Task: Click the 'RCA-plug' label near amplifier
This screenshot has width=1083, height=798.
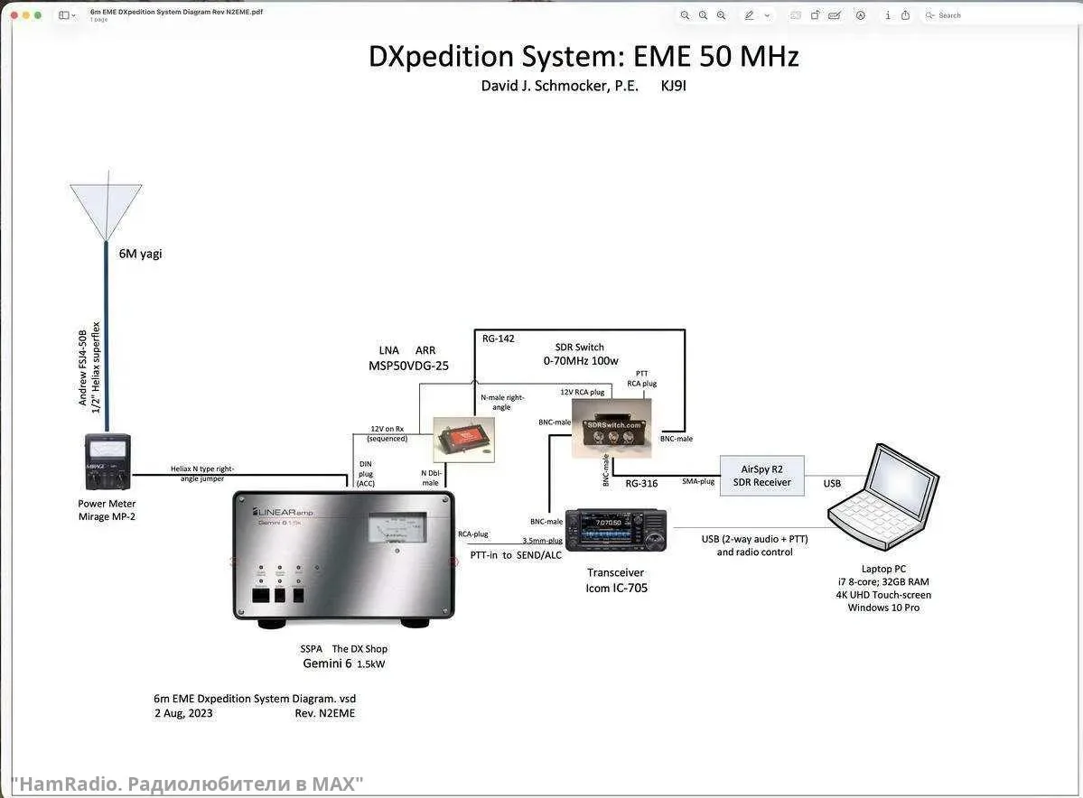Action: pos(473,534)
